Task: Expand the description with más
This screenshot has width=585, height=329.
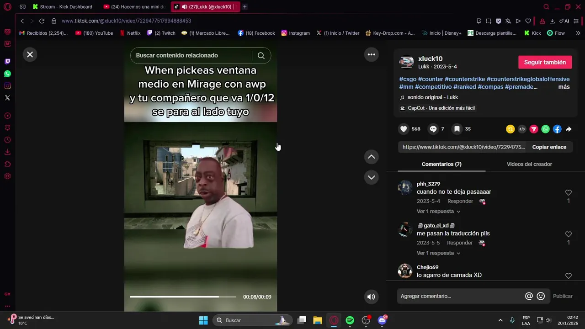Action: 564,87
